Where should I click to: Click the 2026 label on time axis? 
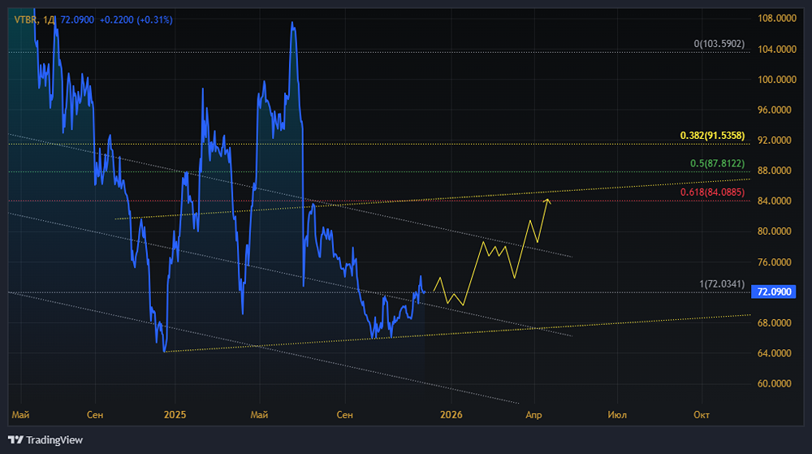pos(451,415)
